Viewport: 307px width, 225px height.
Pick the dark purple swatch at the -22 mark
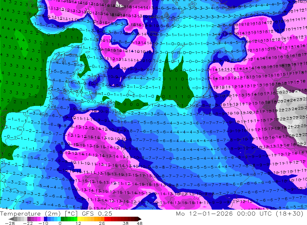click(x=29, y=219)
